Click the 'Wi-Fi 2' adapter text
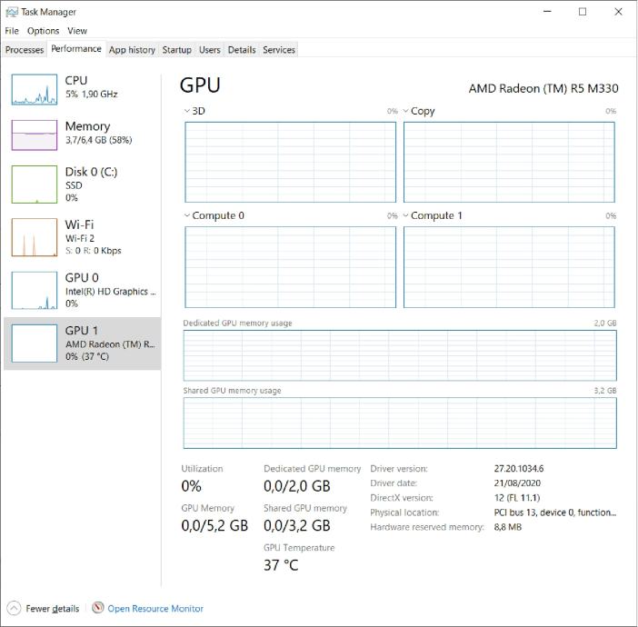The height and width of the screenshot is (627, 638). pyautogui.click(x=80, y=238)
